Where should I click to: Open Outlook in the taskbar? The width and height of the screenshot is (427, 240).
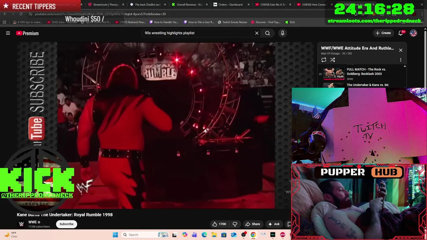[x=234, y=235]
